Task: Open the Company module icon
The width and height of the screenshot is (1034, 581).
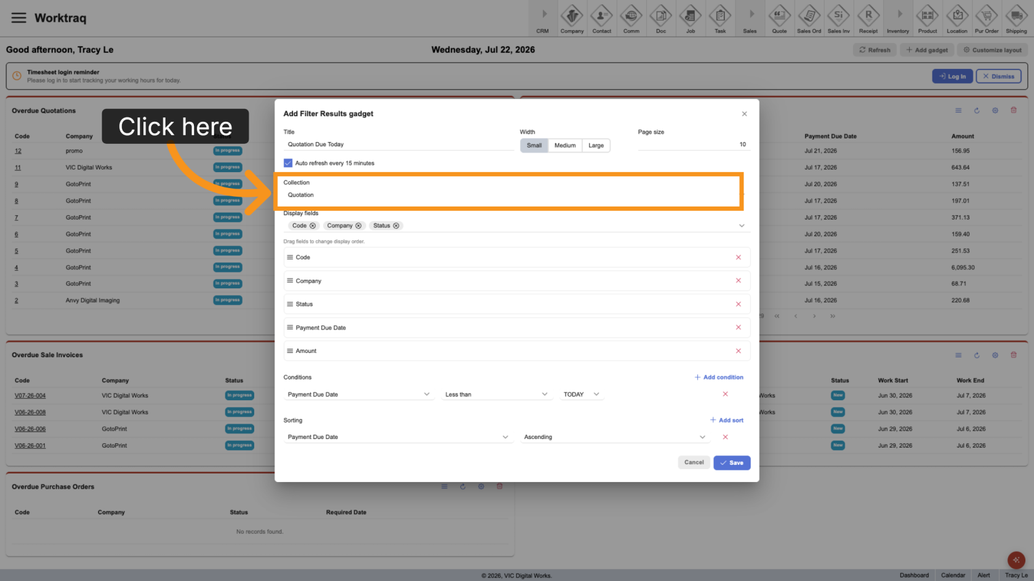Action: click(x=572, y=18)
